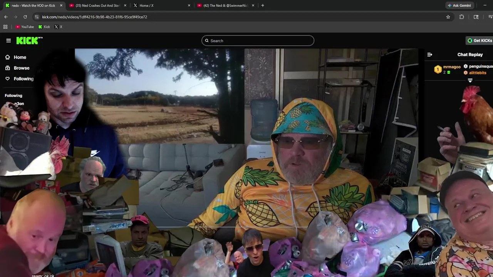Close the nedx Kick VOD tab
The height and width of the screenshot is (277, 493).
61,5
